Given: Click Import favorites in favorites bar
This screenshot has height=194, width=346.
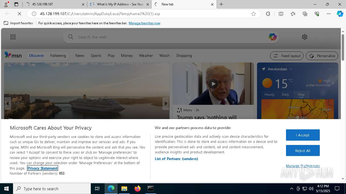Looking at the screenshot, I should [x=18, y=23].
